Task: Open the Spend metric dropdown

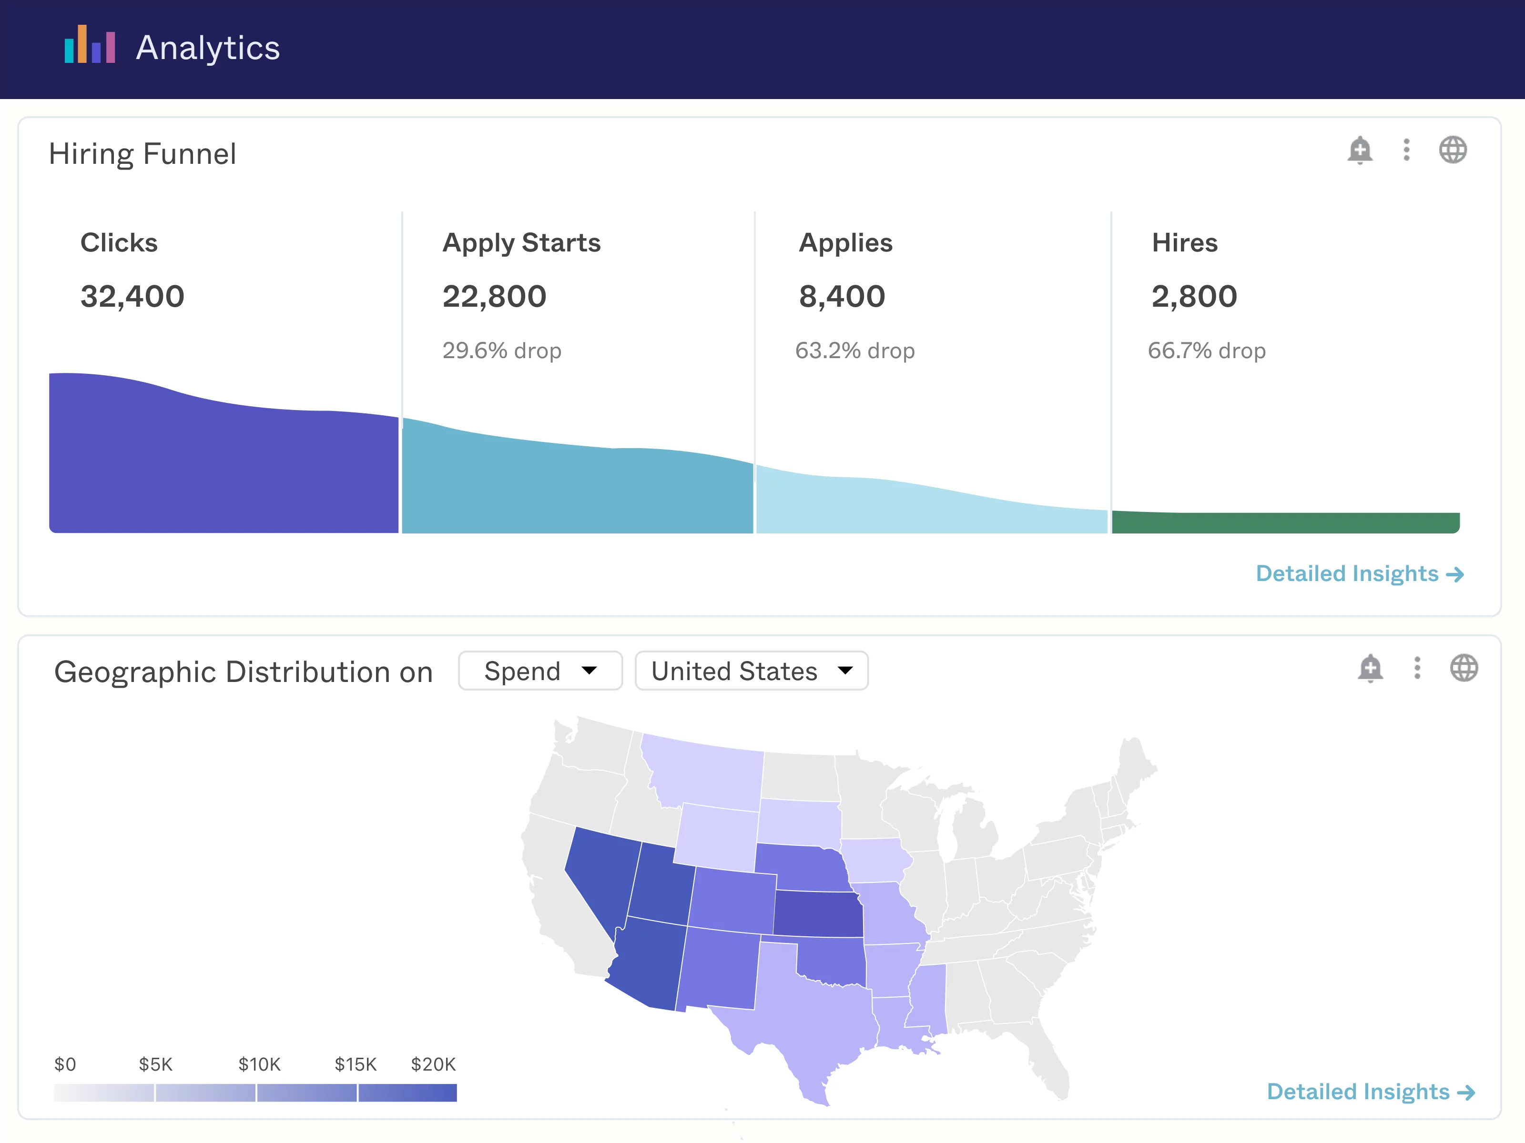Action: (x=540, y=671)
